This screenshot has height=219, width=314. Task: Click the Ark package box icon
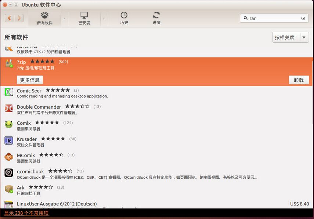(x=9, y=189)
